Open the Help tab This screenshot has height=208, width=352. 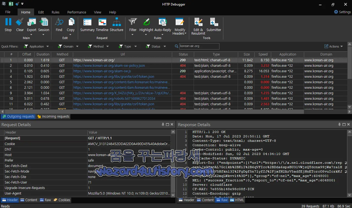[112, 12]
